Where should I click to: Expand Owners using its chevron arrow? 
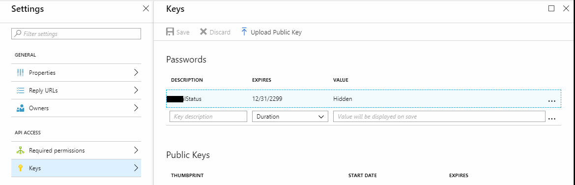pos(136,108)
